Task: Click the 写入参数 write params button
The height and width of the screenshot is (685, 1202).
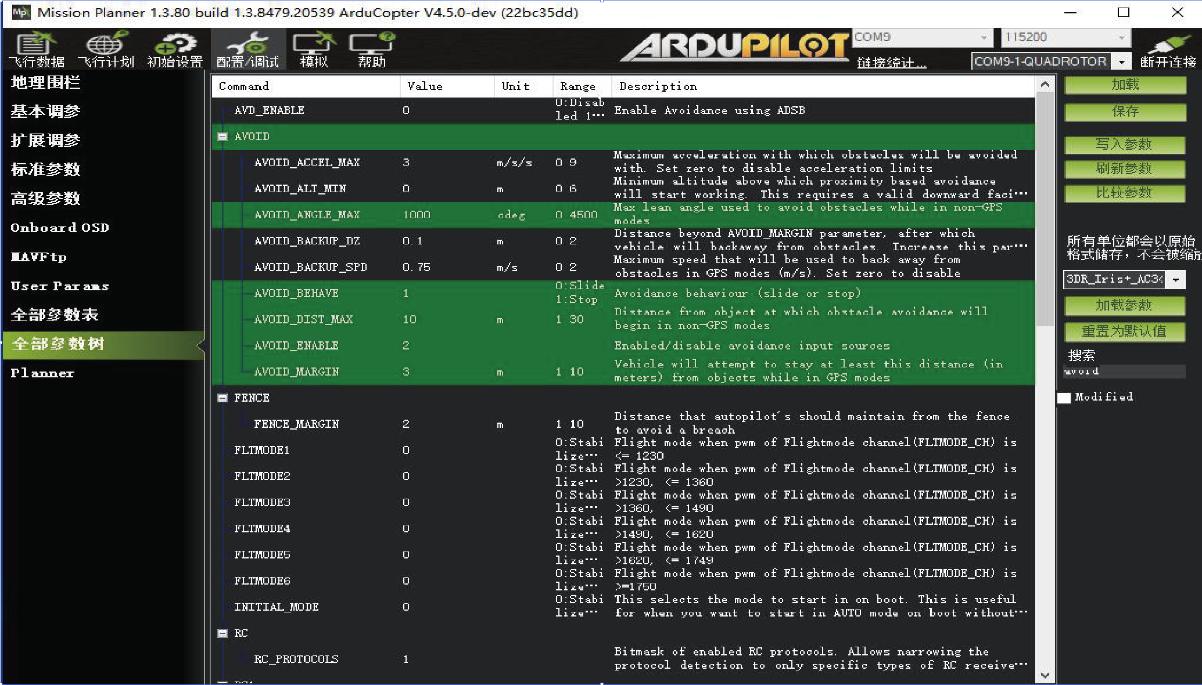Action: [1124, 145]
